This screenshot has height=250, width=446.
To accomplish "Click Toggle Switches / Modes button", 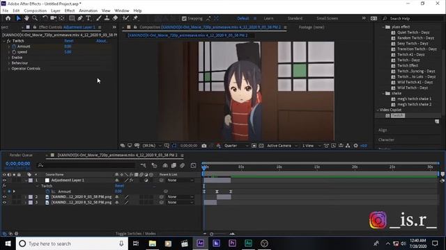I will (136, 233).
